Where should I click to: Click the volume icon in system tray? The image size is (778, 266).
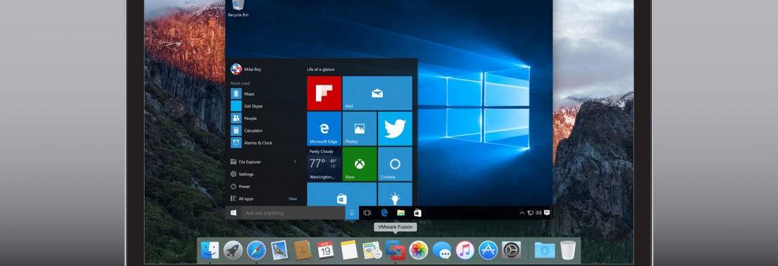[x=538, y=213]
